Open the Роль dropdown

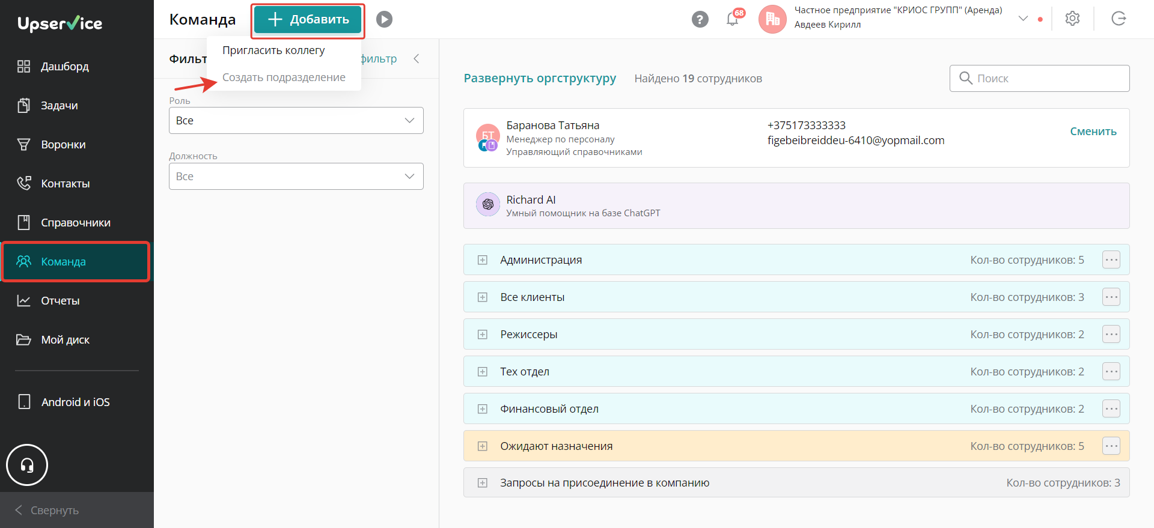[x=296, y=120]
